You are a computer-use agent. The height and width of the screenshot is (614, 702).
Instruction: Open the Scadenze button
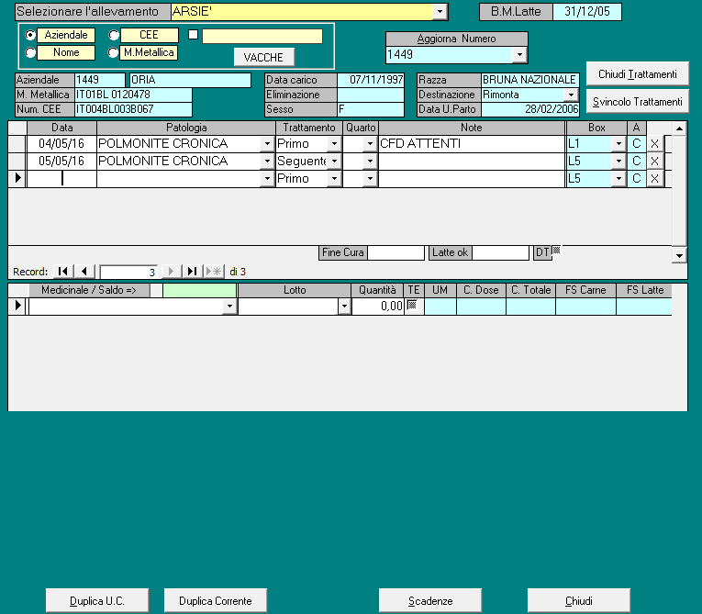pyautogui.click(x=430, y=601)
